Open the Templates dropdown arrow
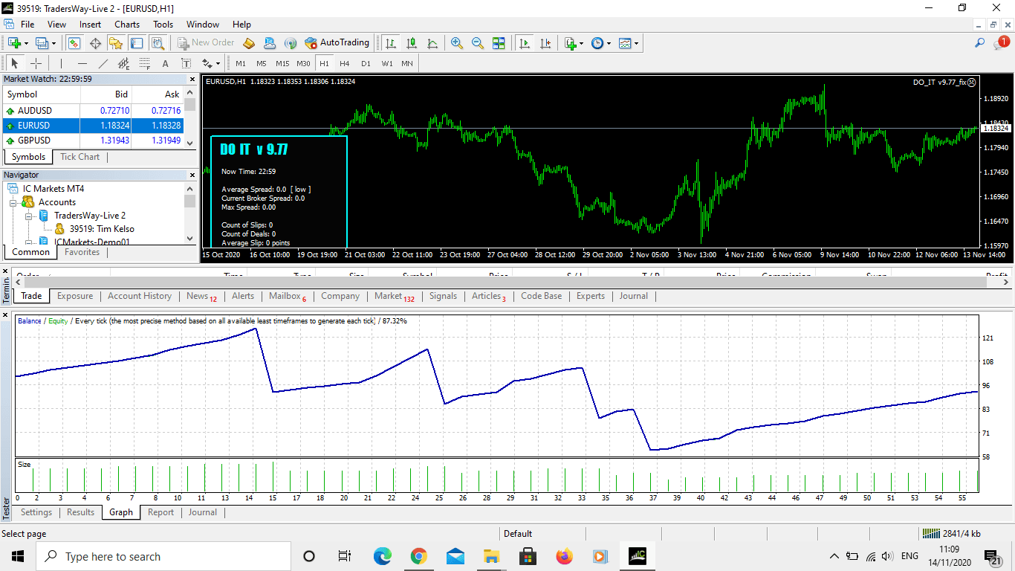 tap(637, 43)
